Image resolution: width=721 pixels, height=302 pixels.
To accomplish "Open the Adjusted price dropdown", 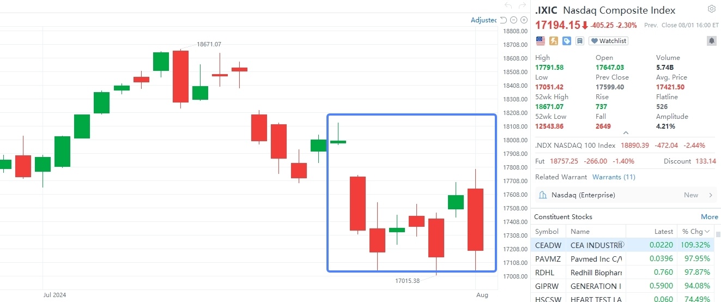I will 484,20.
